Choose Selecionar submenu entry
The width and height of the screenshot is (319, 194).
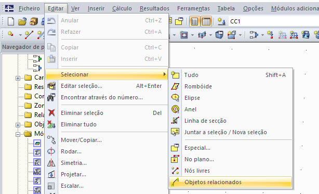[107, 74]
